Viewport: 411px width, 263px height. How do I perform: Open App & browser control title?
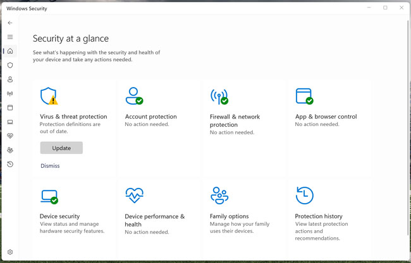tap(326, 117)
